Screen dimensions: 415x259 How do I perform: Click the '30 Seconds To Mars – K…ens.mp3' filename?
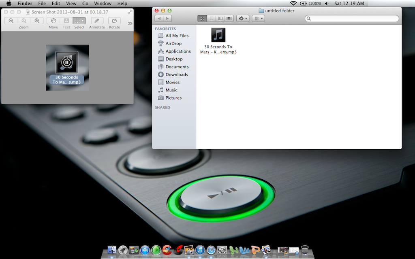(x=218, y=49)
